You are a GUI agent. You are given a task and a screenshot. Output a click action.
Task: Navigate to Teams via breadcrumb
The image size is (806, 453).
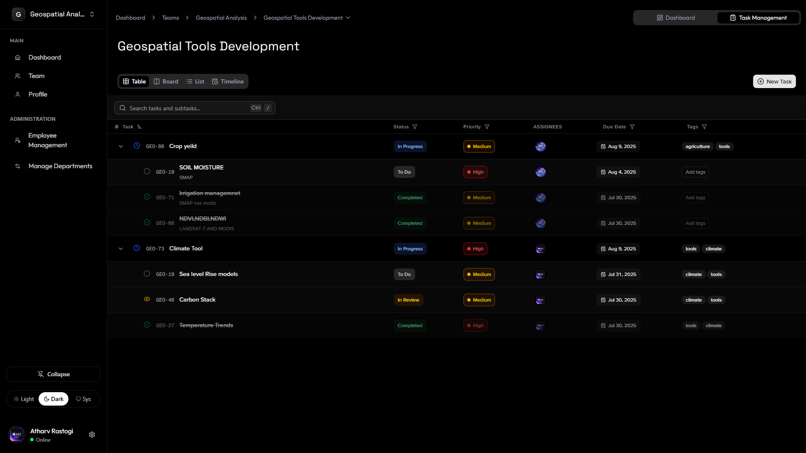(170, 18)
